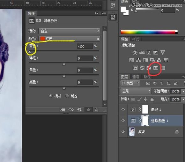Toggle adjustment layer visibility in Properties footer
The height and width of the screenshot is (162, 185).
[88, 110]
